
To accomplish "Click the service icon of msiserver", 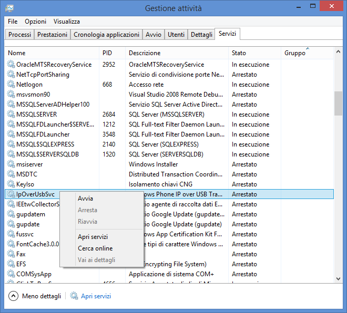I will click(11, 164).
